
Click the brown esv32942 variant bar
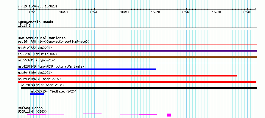point(137,57)
